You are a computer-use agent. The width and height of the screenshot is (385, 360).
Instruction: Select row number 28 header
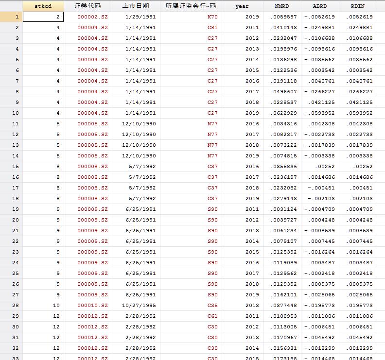click(11, 306)
